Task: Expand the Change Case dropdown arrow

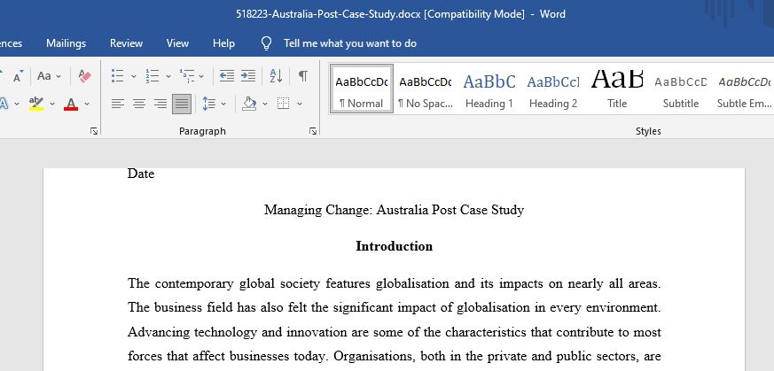Action: coord(59,76)
